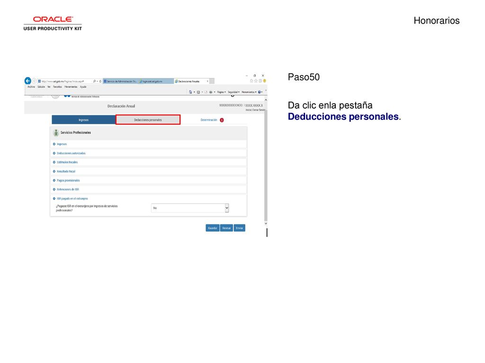Open the ISR en el extranjero No dropdown

click(x=190, y=208)
